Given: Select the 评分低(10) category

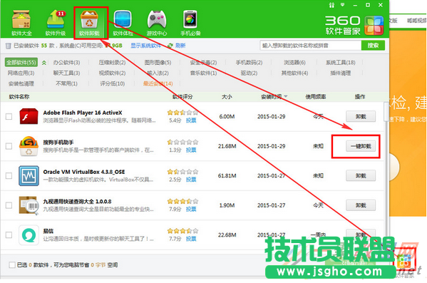Looking at the screenshot, I should coord(112,83).
